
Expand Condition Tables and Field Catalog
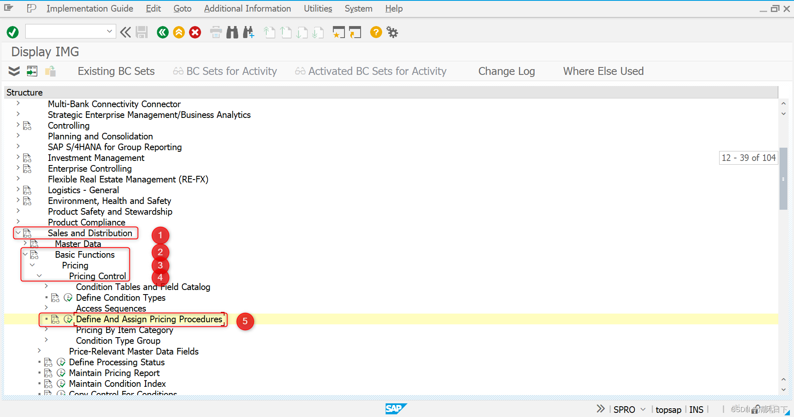pos(46,286)
